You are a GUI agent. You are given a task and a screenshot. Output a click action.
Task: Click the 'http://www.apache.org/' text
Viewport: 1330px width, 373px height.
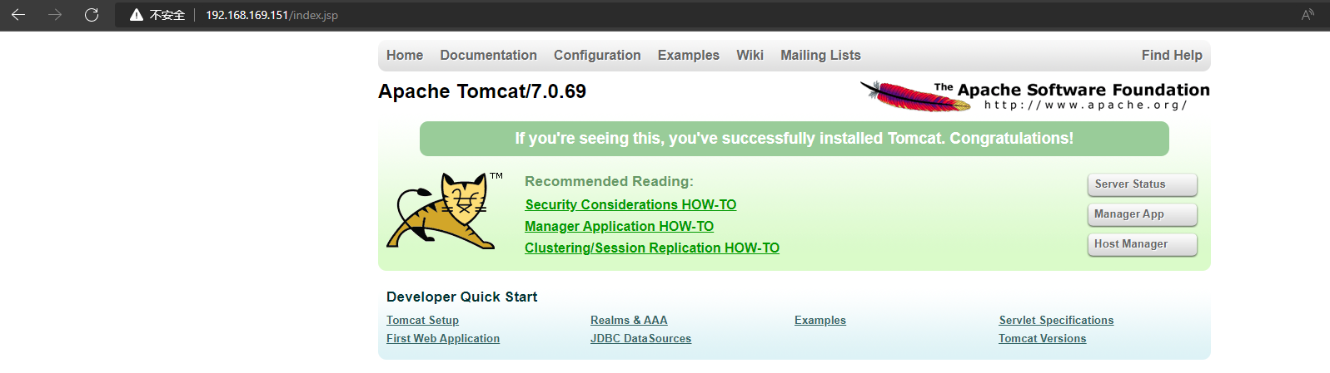pyautogui.click(x=1086, y=106)
